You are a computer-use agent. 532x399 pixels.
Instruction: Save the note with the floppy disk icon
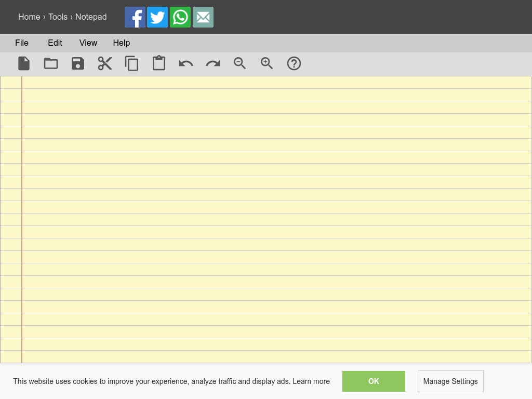point(78,63)
